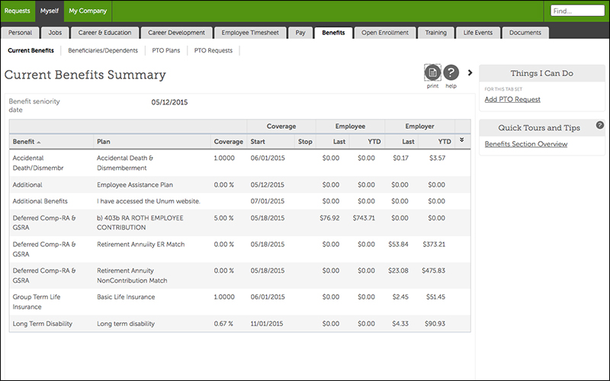Click the $76.92 employee last value

(329, 218)
